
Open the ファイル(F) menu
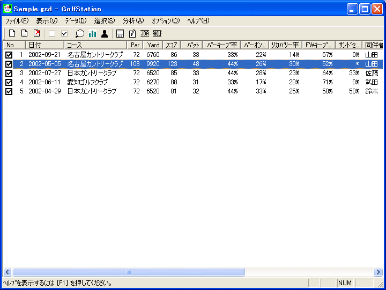tap(17, 21)
